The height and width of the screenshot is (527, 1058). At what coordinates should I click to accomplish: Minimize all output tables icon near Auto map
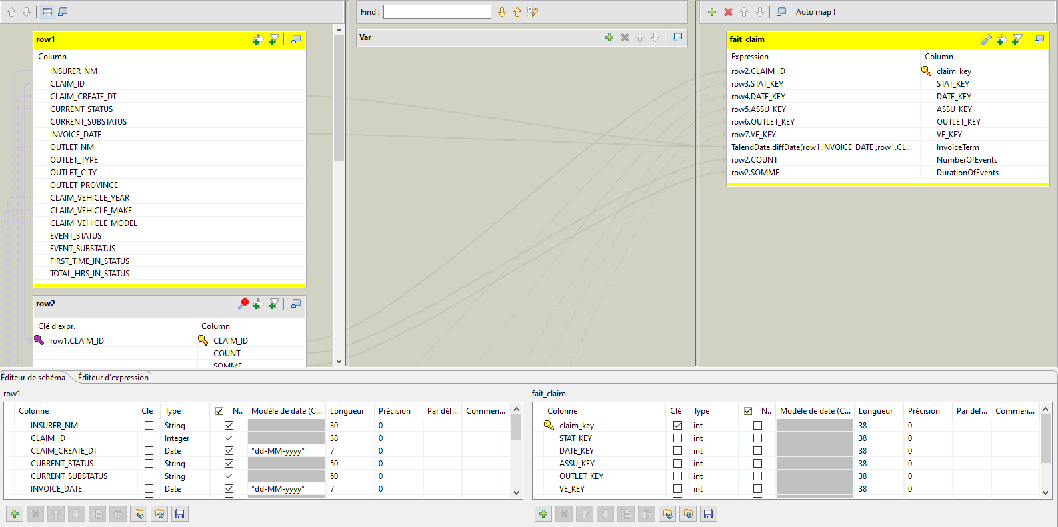[781, 12]
